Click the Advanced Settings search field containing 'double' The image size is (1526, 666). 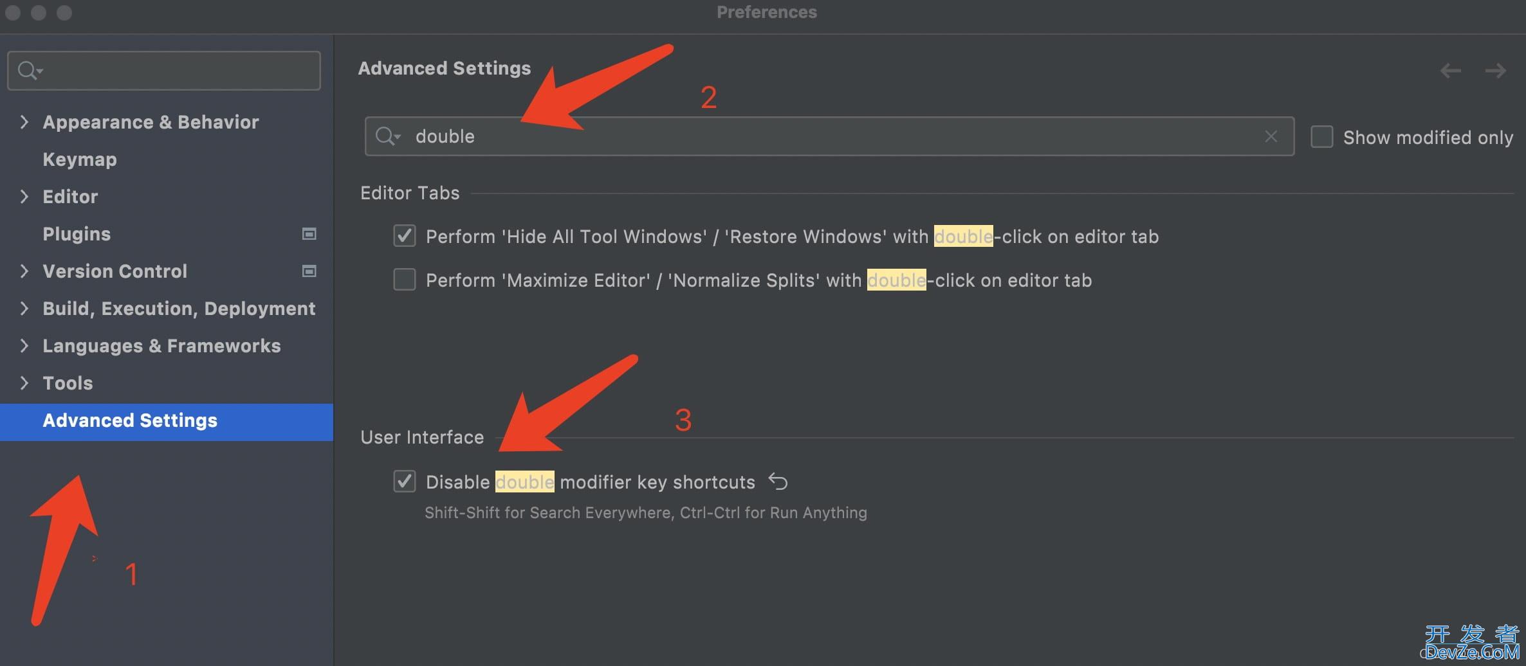(829, 136)
